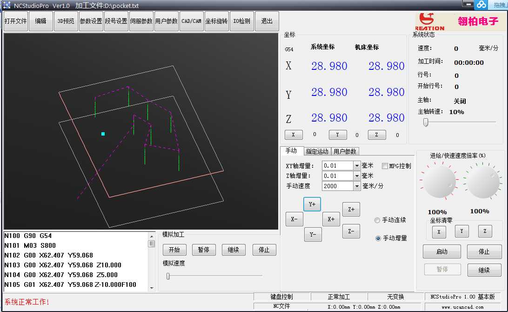This screenshot has height=312, width=508.
Task: Click X button under coordinate readout
Action: (x=294, y=135)
